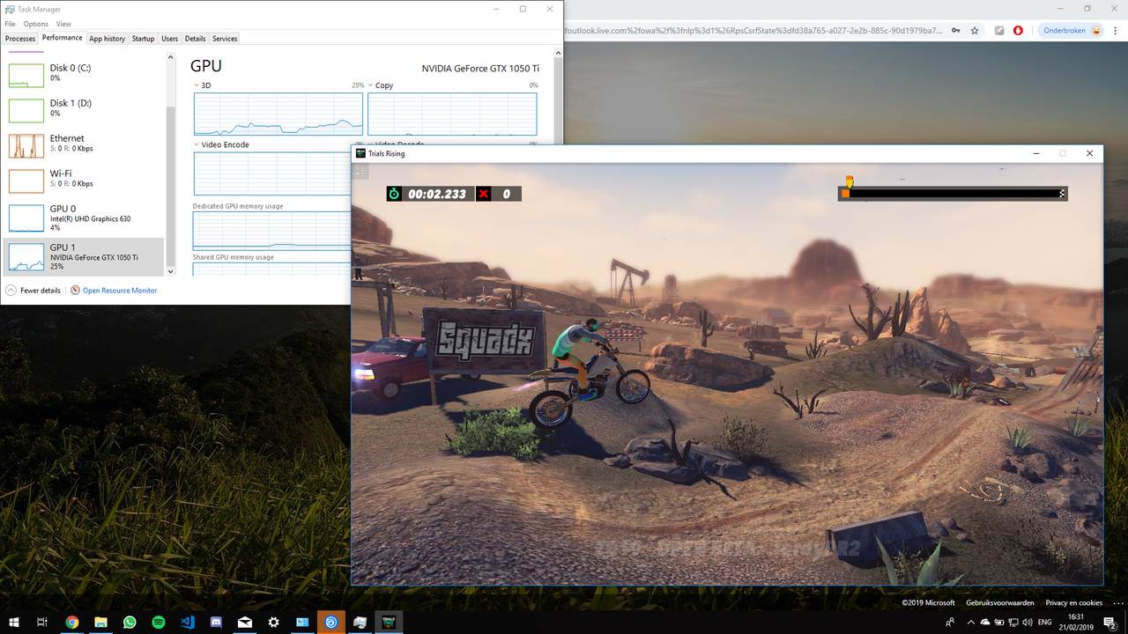The image size is (1128, 634).
Task: Click the Dedicated GPU memory usage graph
Action: 271,230
